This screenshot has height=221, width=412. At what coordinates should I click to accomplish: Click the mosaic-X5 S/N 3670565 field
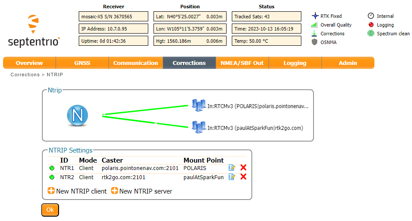point(114,17)
